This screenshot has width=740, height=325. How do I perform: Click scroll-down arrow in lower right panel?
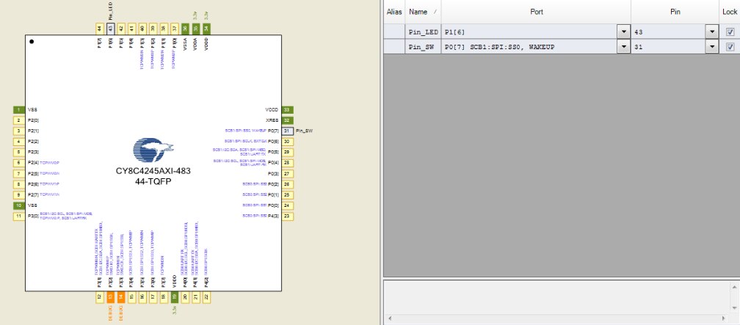click(x=736, y=307)
